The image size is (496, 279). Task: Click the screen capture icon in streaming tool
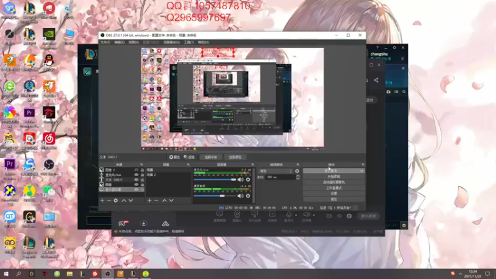(219, 215)
